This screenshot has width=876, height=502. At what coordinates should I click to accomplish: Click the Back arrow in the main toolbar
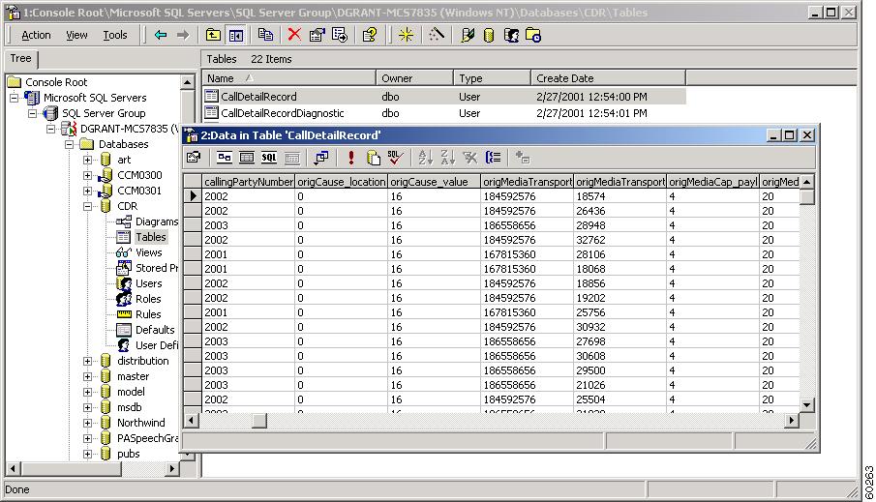point(161,35)
